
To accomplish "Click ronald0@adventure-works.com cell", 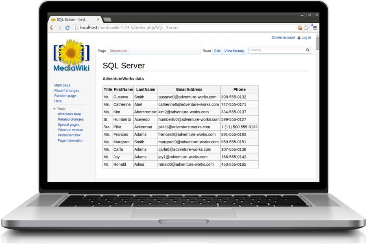I will click(189, 164).
